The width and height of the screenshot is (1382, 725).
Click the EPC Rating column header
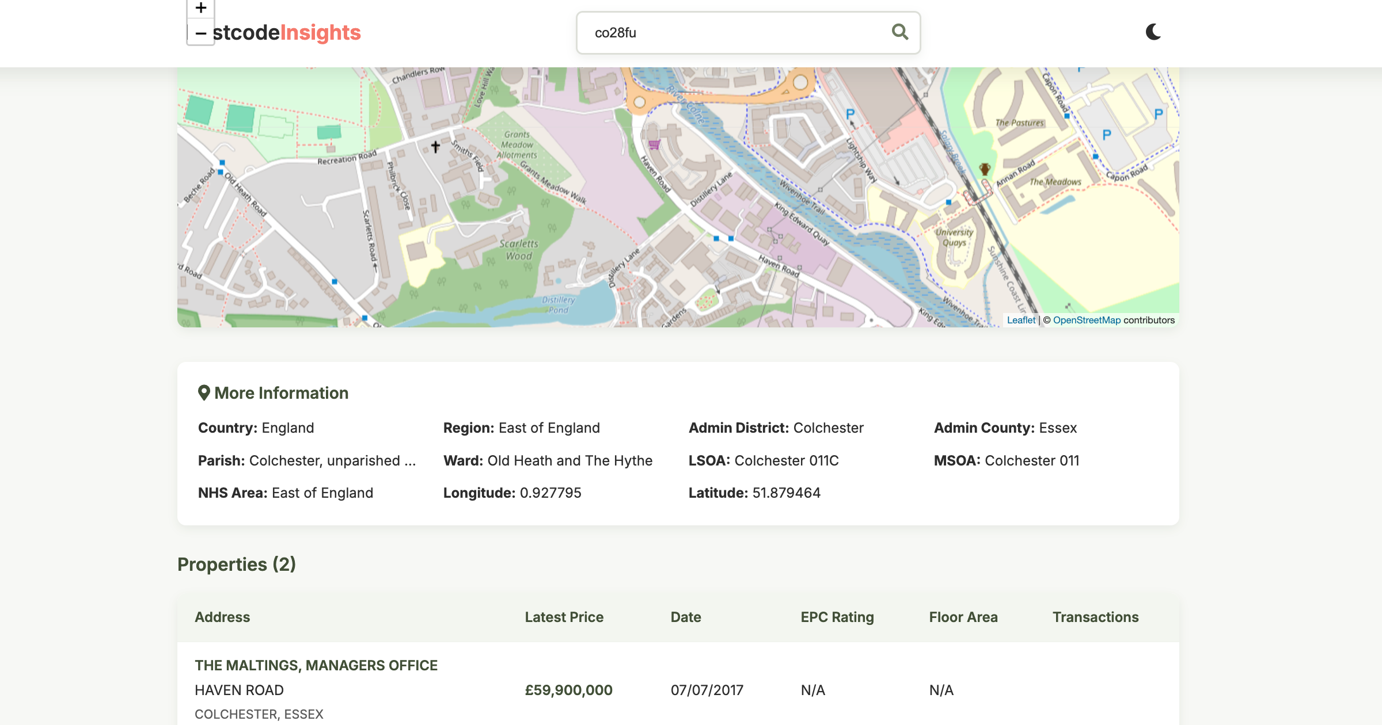pyautogui.click(x=837, y=617)
